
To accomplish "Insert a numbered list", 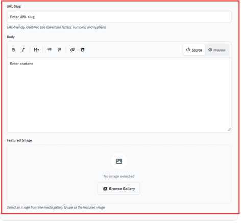I will click(x=59, y=50).
